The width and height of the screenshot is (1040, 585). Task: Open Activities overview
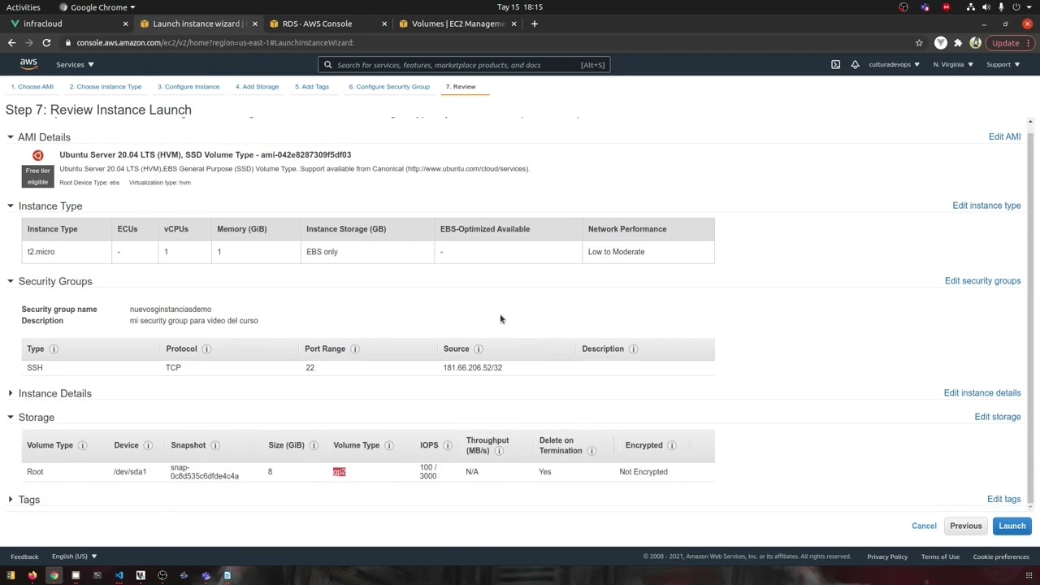coord(24,7)
